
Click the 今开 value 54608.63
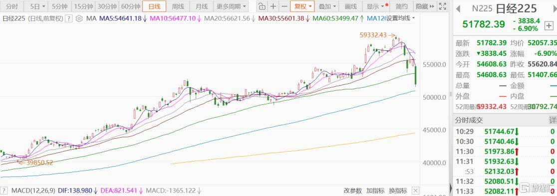click(x=492, y=64)
